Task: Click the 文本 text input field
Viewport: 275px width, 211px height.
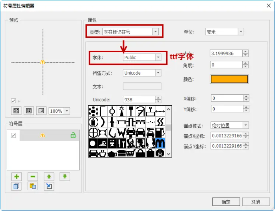Action: [x=142, y=86]
